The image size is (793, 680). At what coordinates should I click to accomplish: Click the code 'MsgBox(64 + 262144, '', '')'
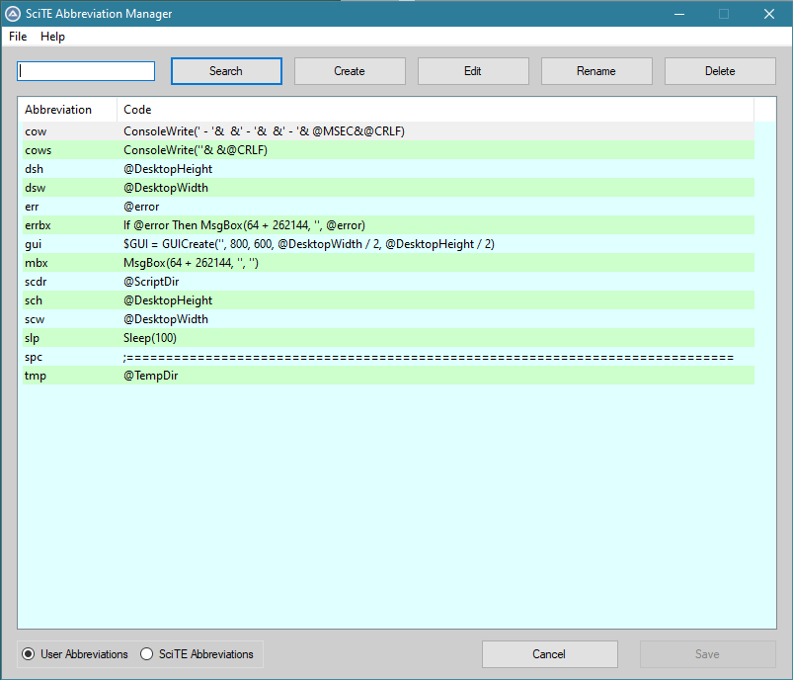192,263
